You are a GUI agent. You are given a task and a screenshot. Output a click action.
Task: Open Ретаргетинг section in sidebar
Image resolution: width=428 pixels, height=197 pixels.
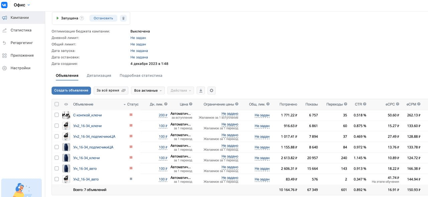pyautogui.click(x=22, y=43)
